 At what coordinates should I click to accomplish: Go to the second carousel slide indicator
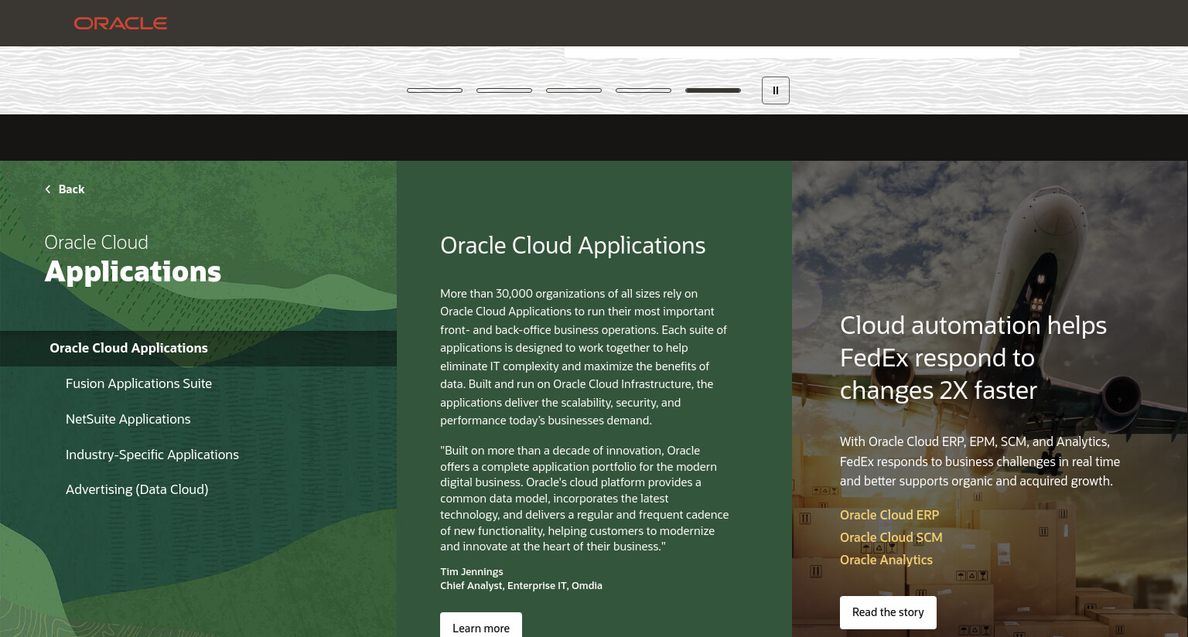[x=504, y=90]
